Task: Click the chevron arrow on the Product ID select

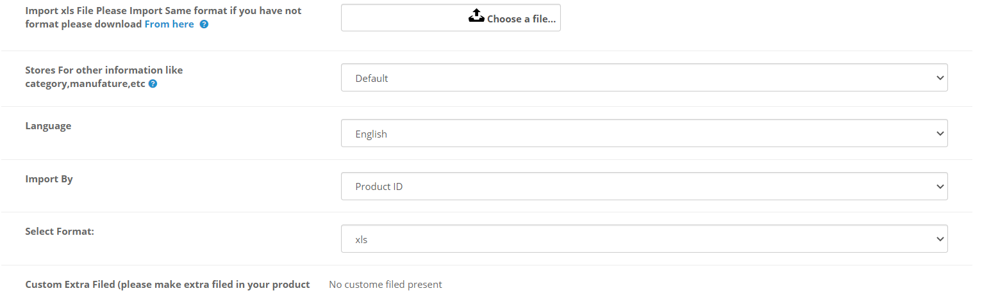Action: pos(940,187)
